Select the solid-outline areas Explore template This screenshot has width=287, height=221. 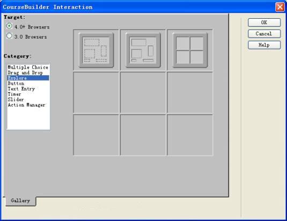143,50
